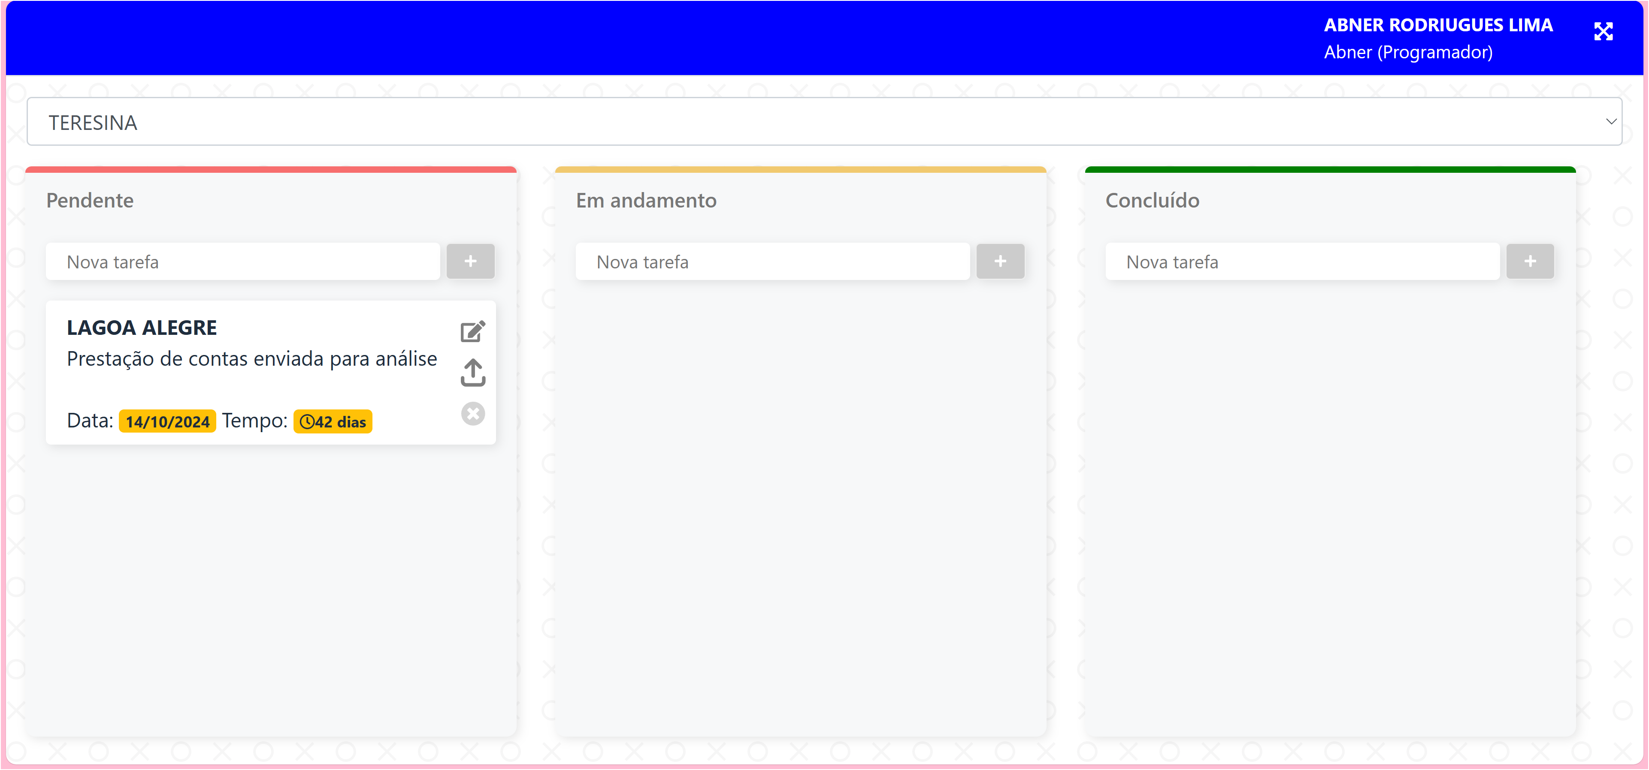Click the Pendente column header
This screenshot has height=770, width=1649.
pos(90,200)
